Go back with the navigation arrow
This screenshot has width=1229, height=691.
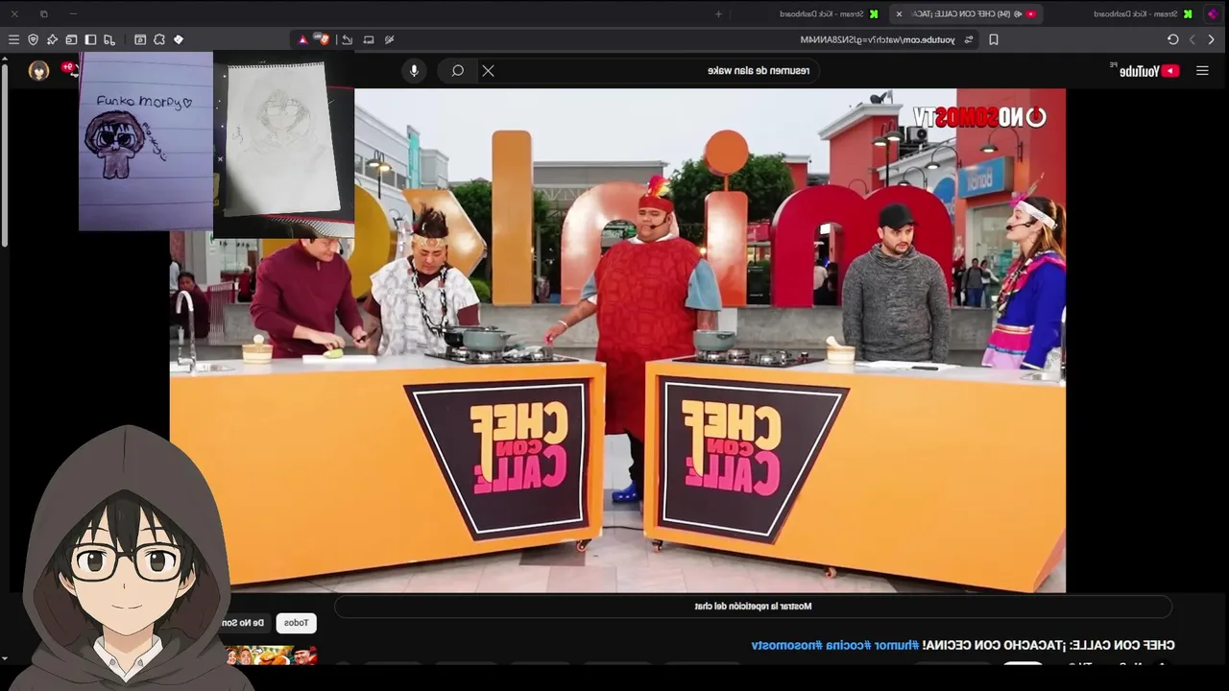(1212, 39)
